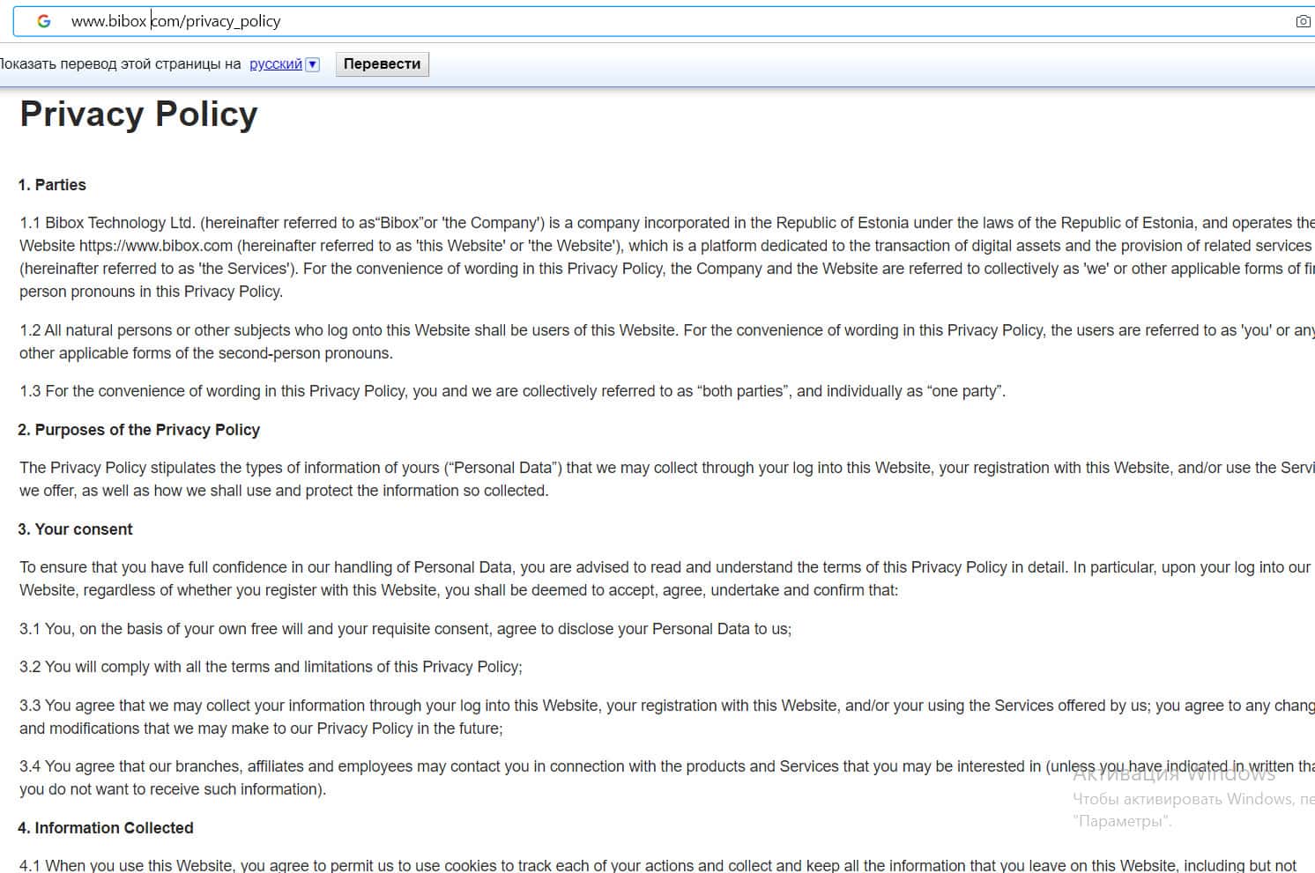Click the '1. Parties' section heading
The image size is (1315, 873).
tap(52, 185)
